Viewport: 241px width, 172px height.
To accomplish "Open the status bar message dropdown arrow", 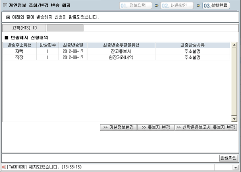I will [235, 168].
